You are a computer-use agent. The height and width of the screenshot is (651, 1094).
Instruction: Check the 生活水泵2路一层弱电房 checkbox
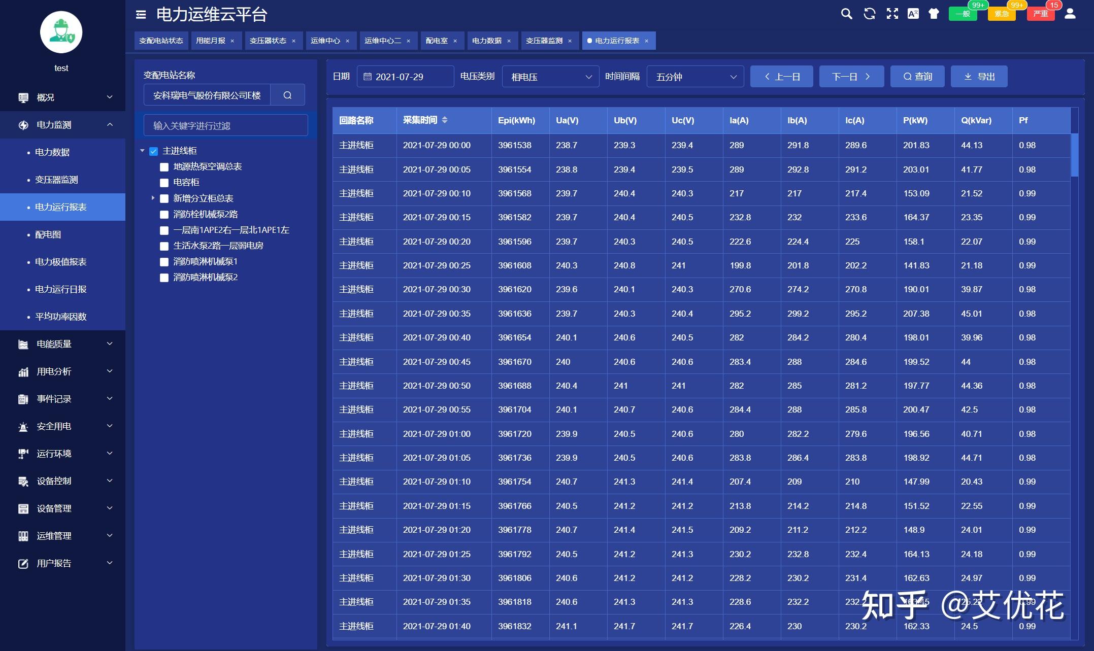[x=164, y=246]
